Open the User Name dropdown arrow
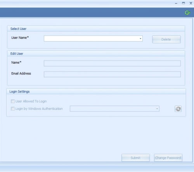Image resolution: width=194 pixels, height=172 pixels. pyautogui.click(x=140, y=38)
